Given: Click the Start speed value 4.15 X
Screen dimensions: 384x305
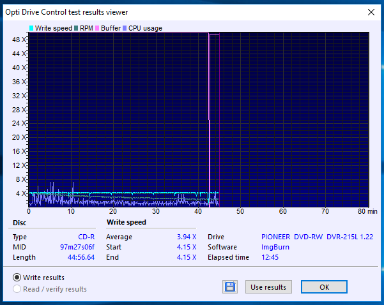Looking at the screenshot, I should (x=187, y=247).
